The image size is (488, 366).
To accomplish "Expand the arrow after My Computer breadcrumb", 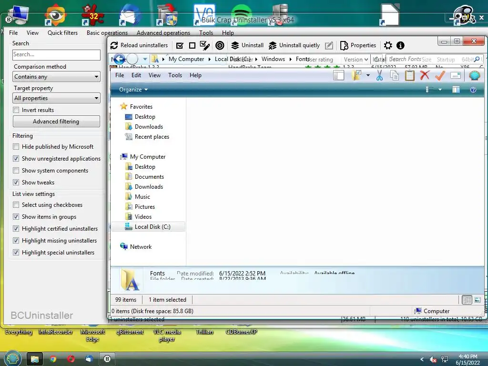I will (210, 59).
